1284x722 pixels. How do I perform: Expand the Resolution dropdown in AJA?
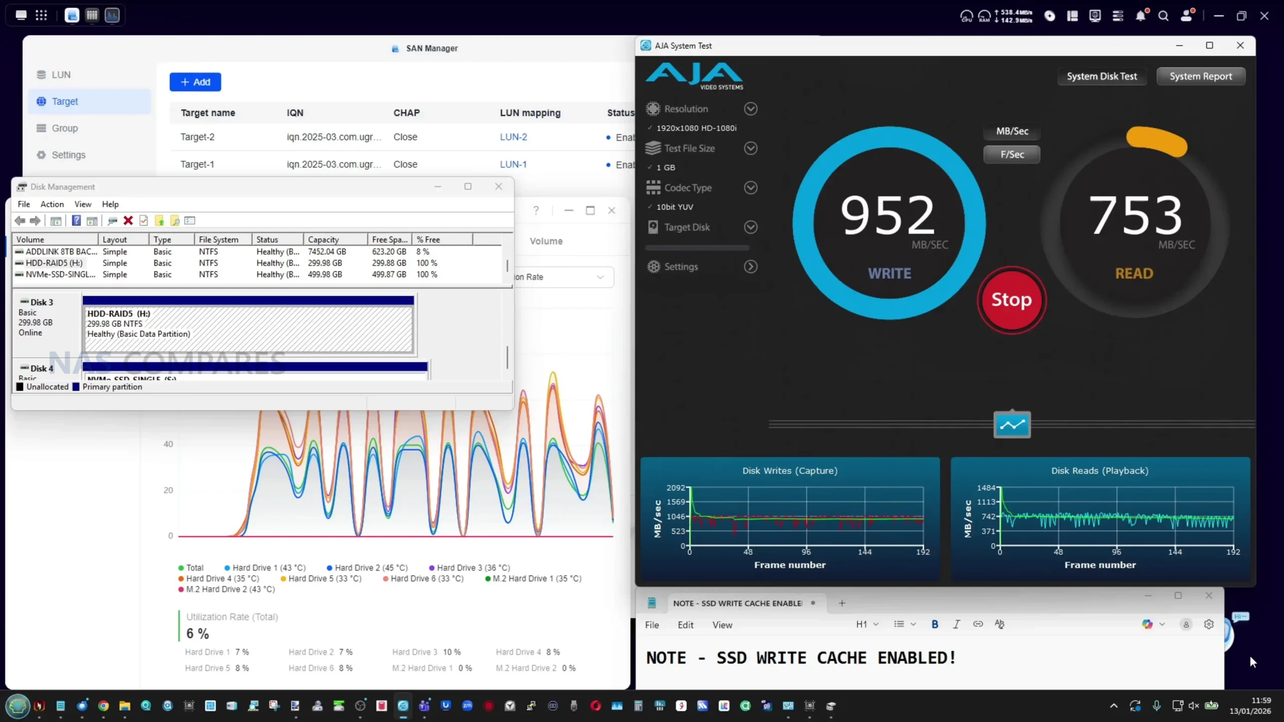click(750, 109)
